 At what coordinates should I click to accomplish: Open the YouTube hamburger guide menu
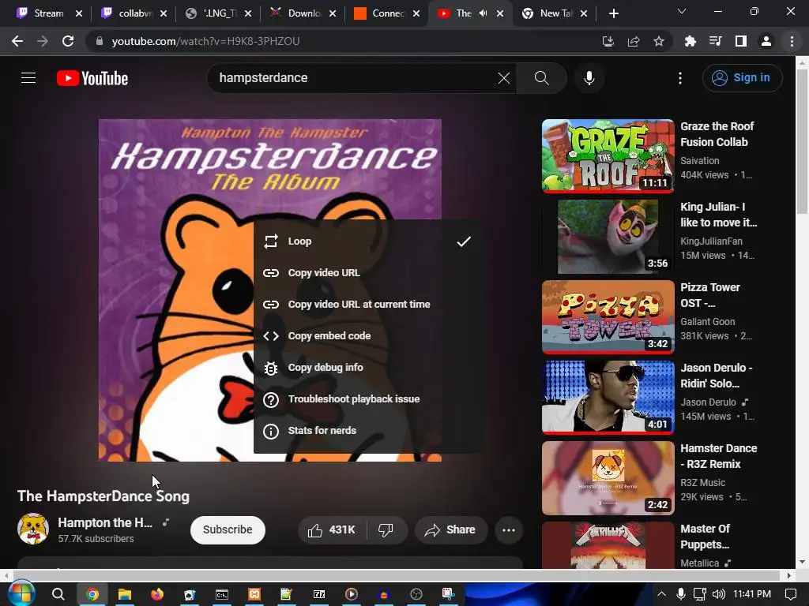click(28, 78)
